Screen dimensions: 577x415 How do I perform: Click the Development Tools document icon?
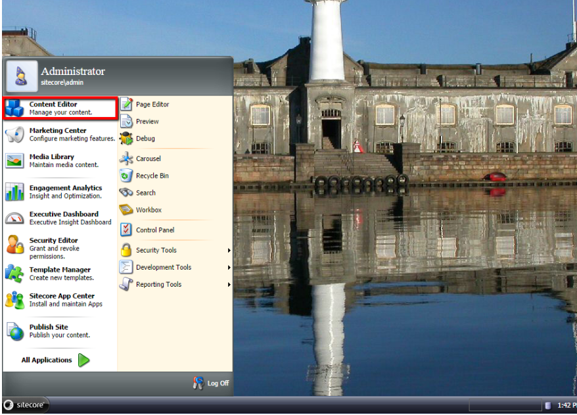pyautogui.click(x=126, y=267)
